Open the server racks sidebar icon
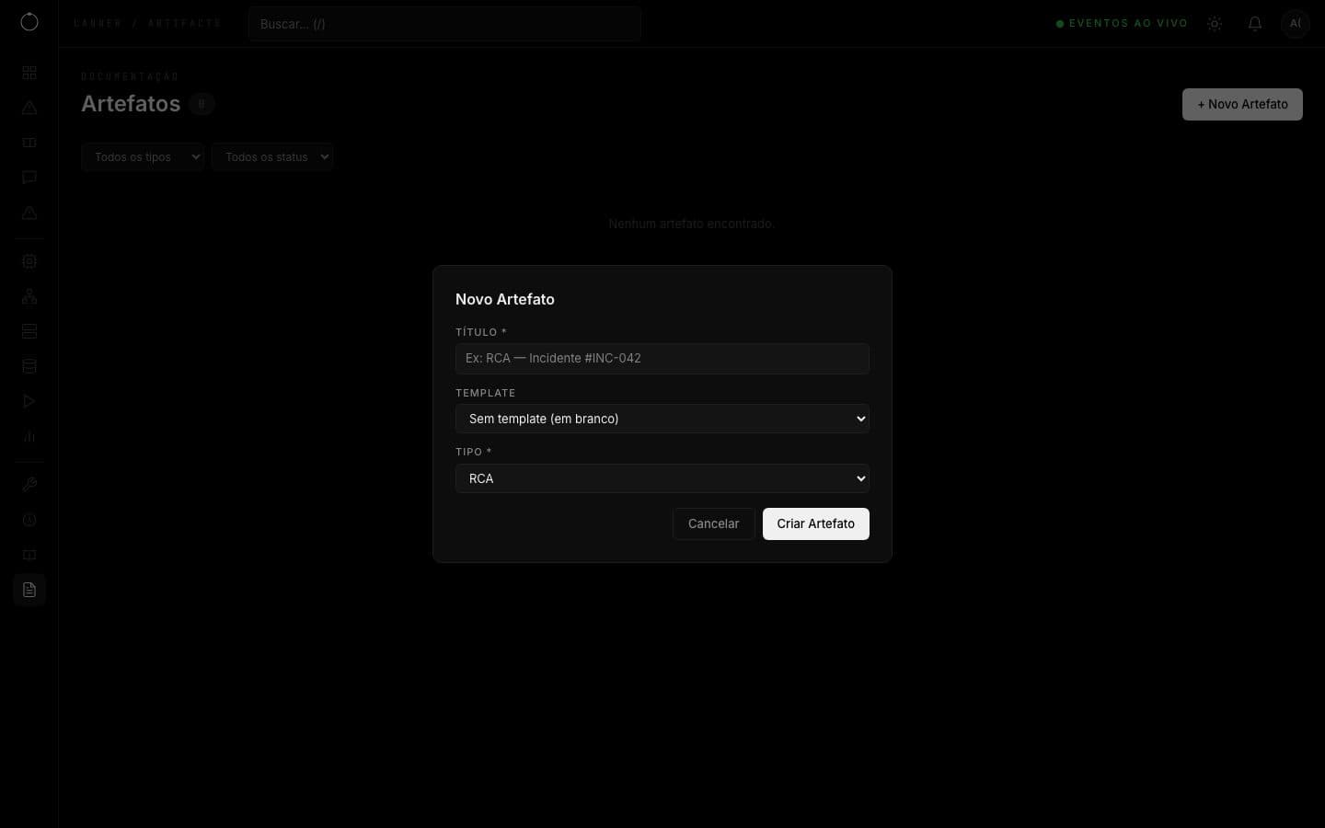This screenshot has height=828, width=1325. click(x=29, y=331)
